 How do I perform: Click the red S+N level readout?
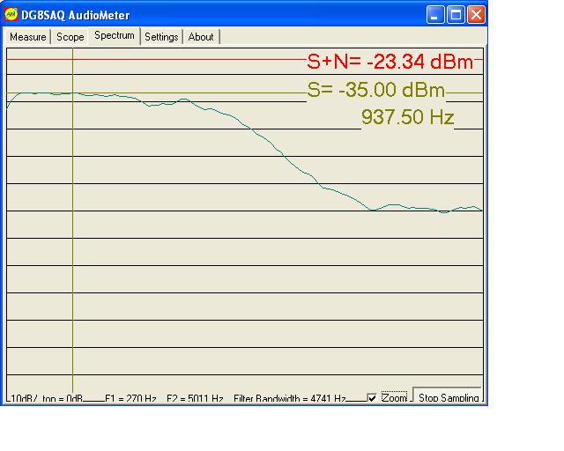390,62
